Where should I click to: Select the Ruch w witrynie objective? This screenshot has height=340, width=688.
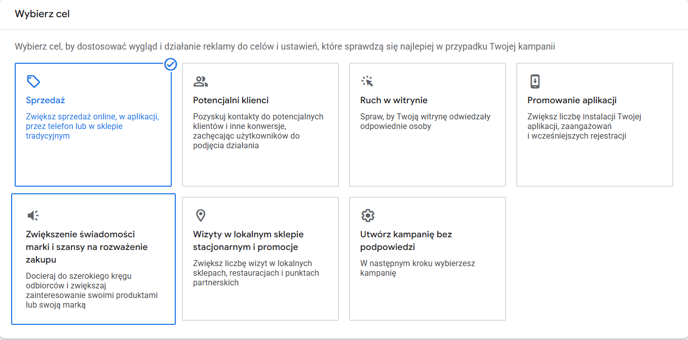(427, 124)
